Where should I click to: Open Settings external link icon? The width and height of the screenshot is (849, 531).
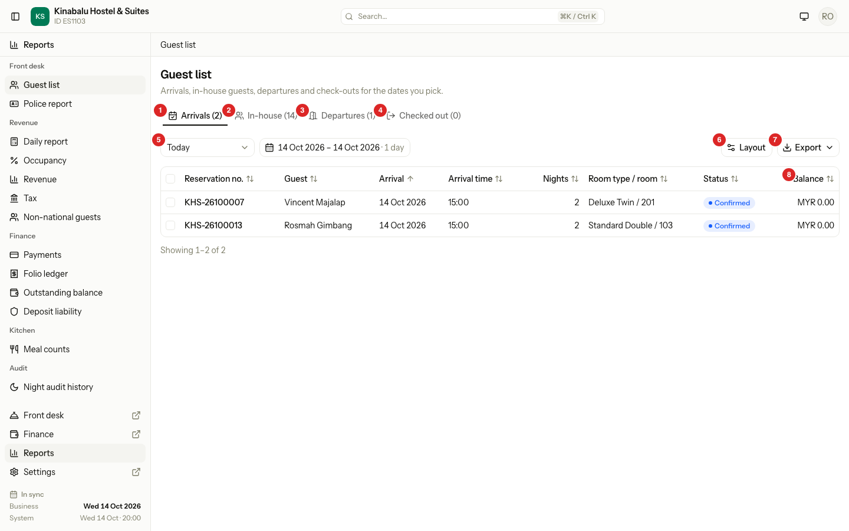pyautogui.click(x=136, y=472)
